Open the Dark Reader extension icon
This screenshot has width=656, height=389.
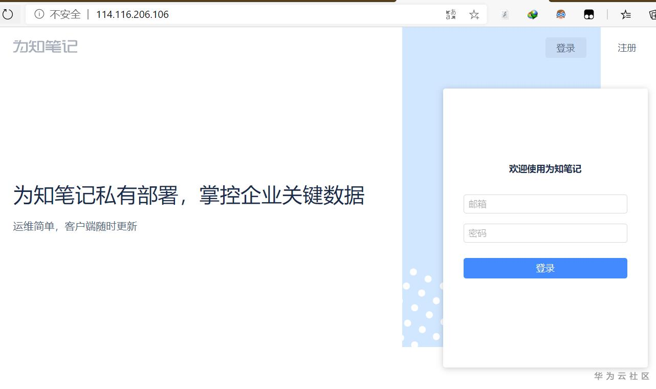(589, 14)
